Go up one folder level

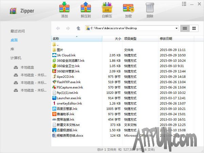coord(78,28)
